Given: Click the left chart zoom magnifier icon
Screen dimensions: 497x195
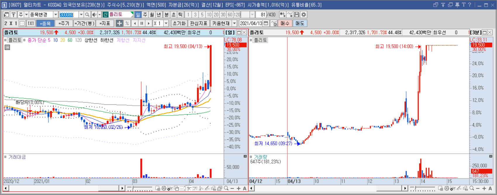Looking at the screenshot, I should point(226,189).
